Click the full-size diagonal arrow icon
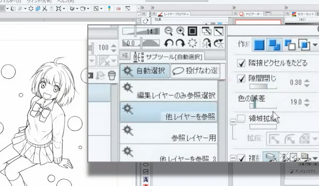319x186 pixels. (218, 31)
